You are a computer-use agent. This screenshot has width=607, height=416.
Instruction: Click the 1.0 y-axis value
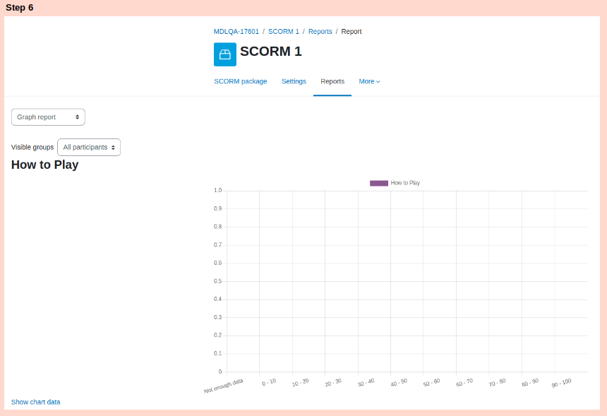217,190
